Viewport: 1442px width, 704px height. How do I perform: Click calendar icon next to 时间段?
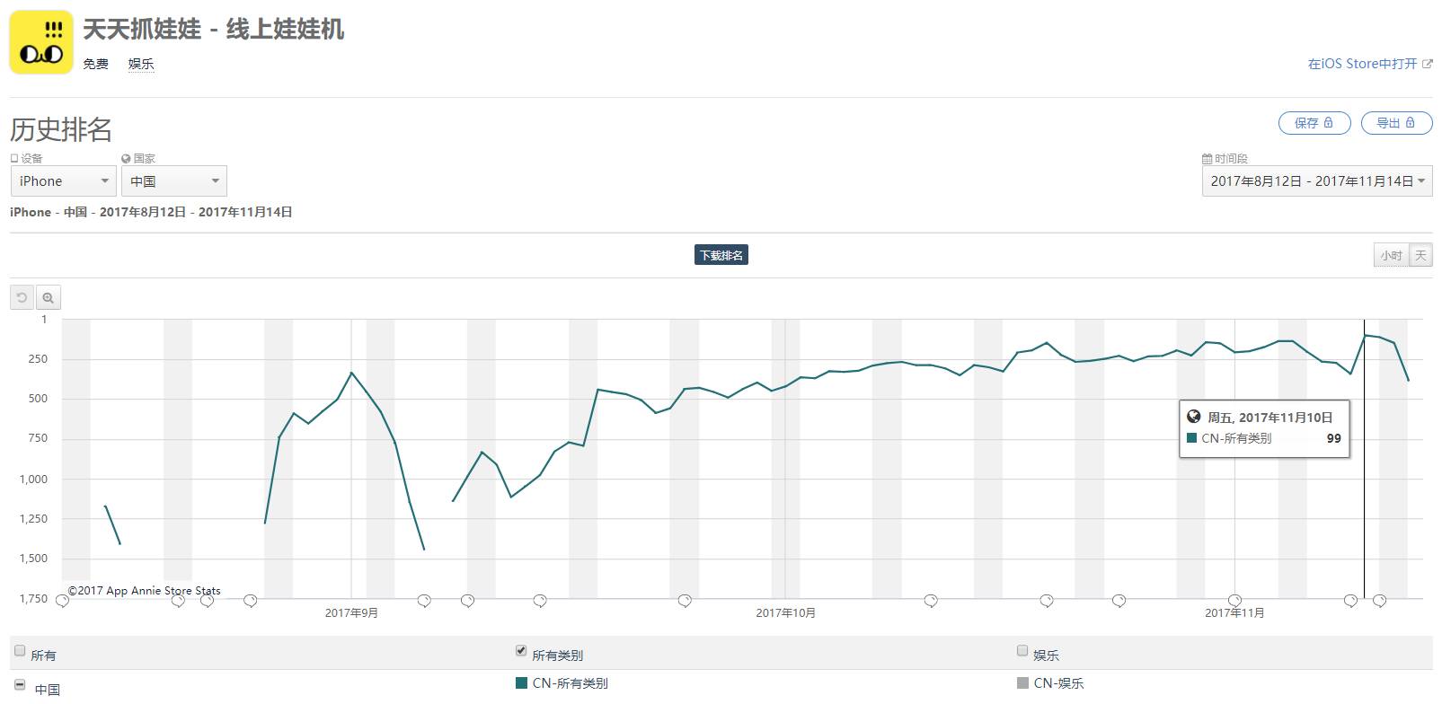click(x=1207, y=158)
